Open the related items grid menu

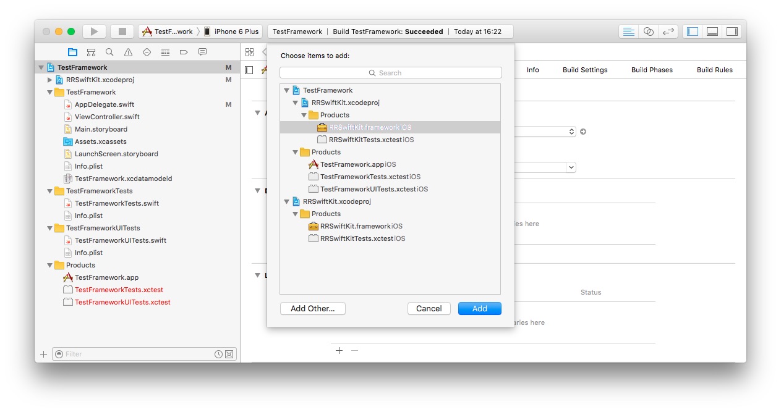pyautogui.click(x=250, y=53)
